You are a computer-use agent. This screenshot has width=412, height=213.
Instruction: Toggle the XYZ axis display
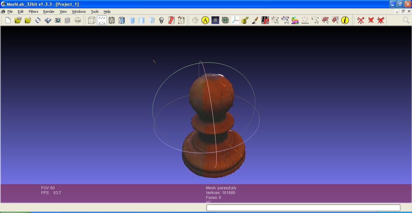[x=235, y=20]
